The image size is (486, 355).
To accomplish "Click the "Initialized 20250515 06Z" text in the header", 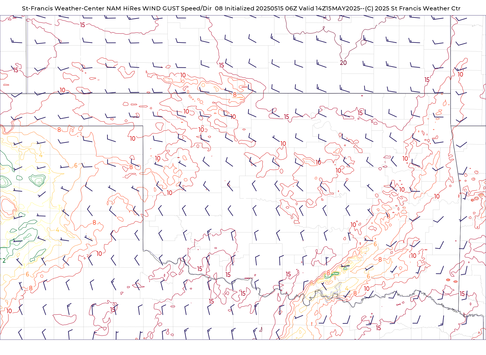I will click(261, 8).
